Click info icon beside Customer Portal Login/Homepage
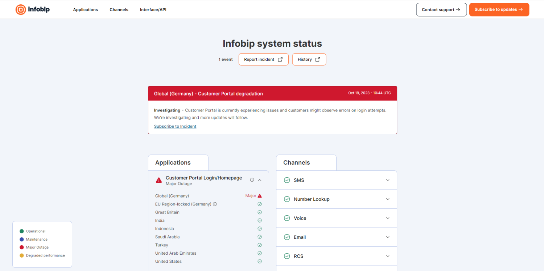This screenshot has height=271, width=544. 252,180
